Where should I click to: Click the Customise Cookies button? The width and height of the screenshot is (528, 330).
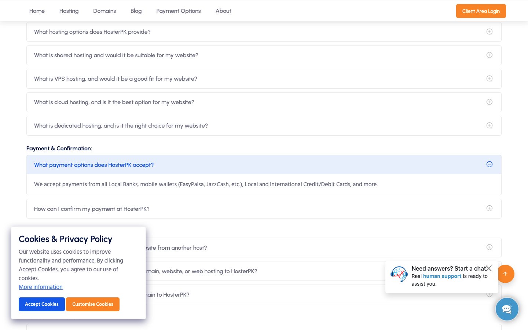pyautogui.click(x=93, y=304)
